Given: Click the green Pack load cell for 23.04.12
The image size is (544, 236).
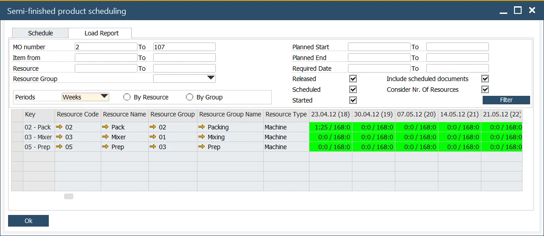Looking at the screenshot, I should pos(330,127).
